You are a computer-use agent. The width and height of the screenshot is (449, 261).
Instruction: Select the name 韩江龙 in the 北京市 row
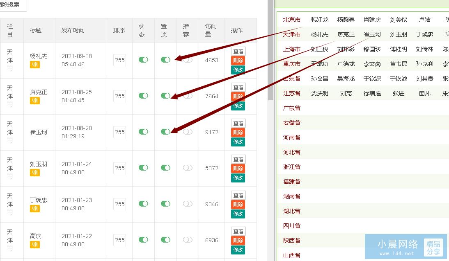[320, 20]
